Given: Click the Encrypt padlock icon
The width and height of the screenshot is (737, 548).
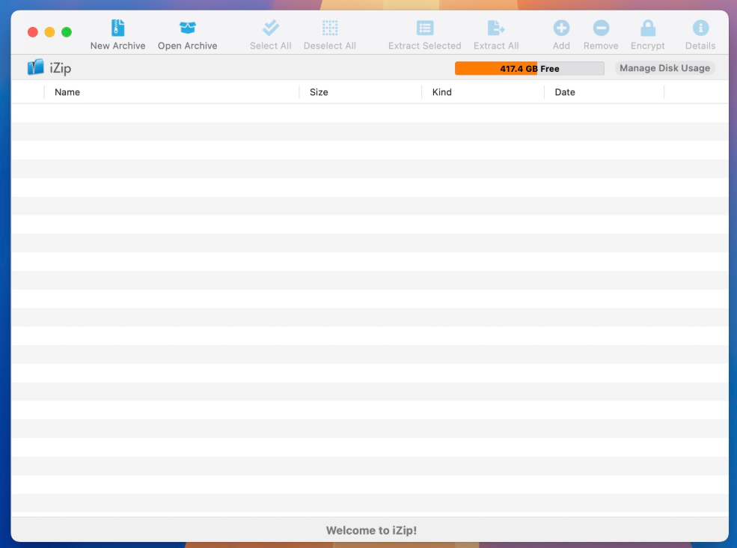Looking at the screenshot, I should point(647,28).
